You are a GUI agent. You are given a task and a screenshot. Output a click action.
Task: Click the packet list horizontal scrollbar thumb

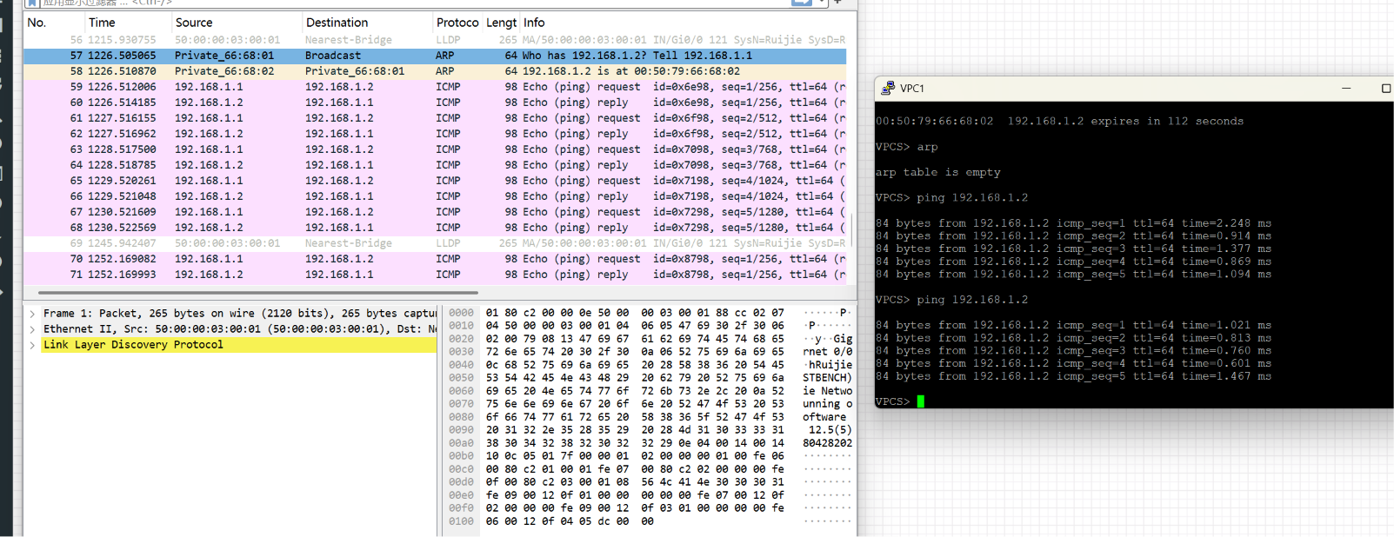click(x=258, y=293)
